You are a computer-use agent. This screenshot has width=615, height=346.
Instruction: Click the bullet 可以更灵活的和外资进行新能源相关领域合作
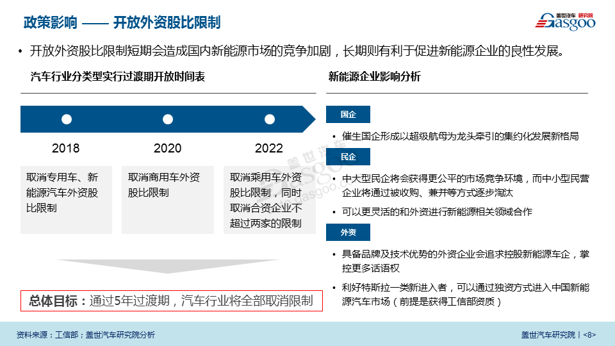pos(432,212)
